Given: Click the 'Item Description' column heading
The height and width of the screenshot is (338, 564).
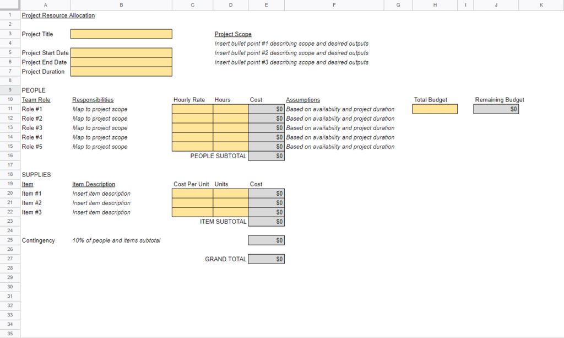Looking at the screenshot, I should pyautogui.click(x=94, y=184).
